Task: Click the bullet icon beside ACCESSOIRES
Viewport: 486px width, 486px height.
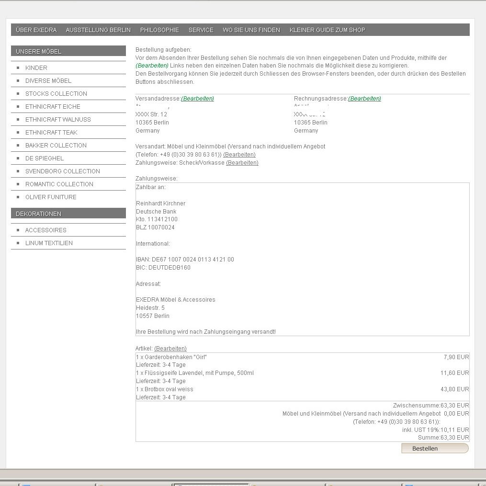Action: [x=18, y=230]
